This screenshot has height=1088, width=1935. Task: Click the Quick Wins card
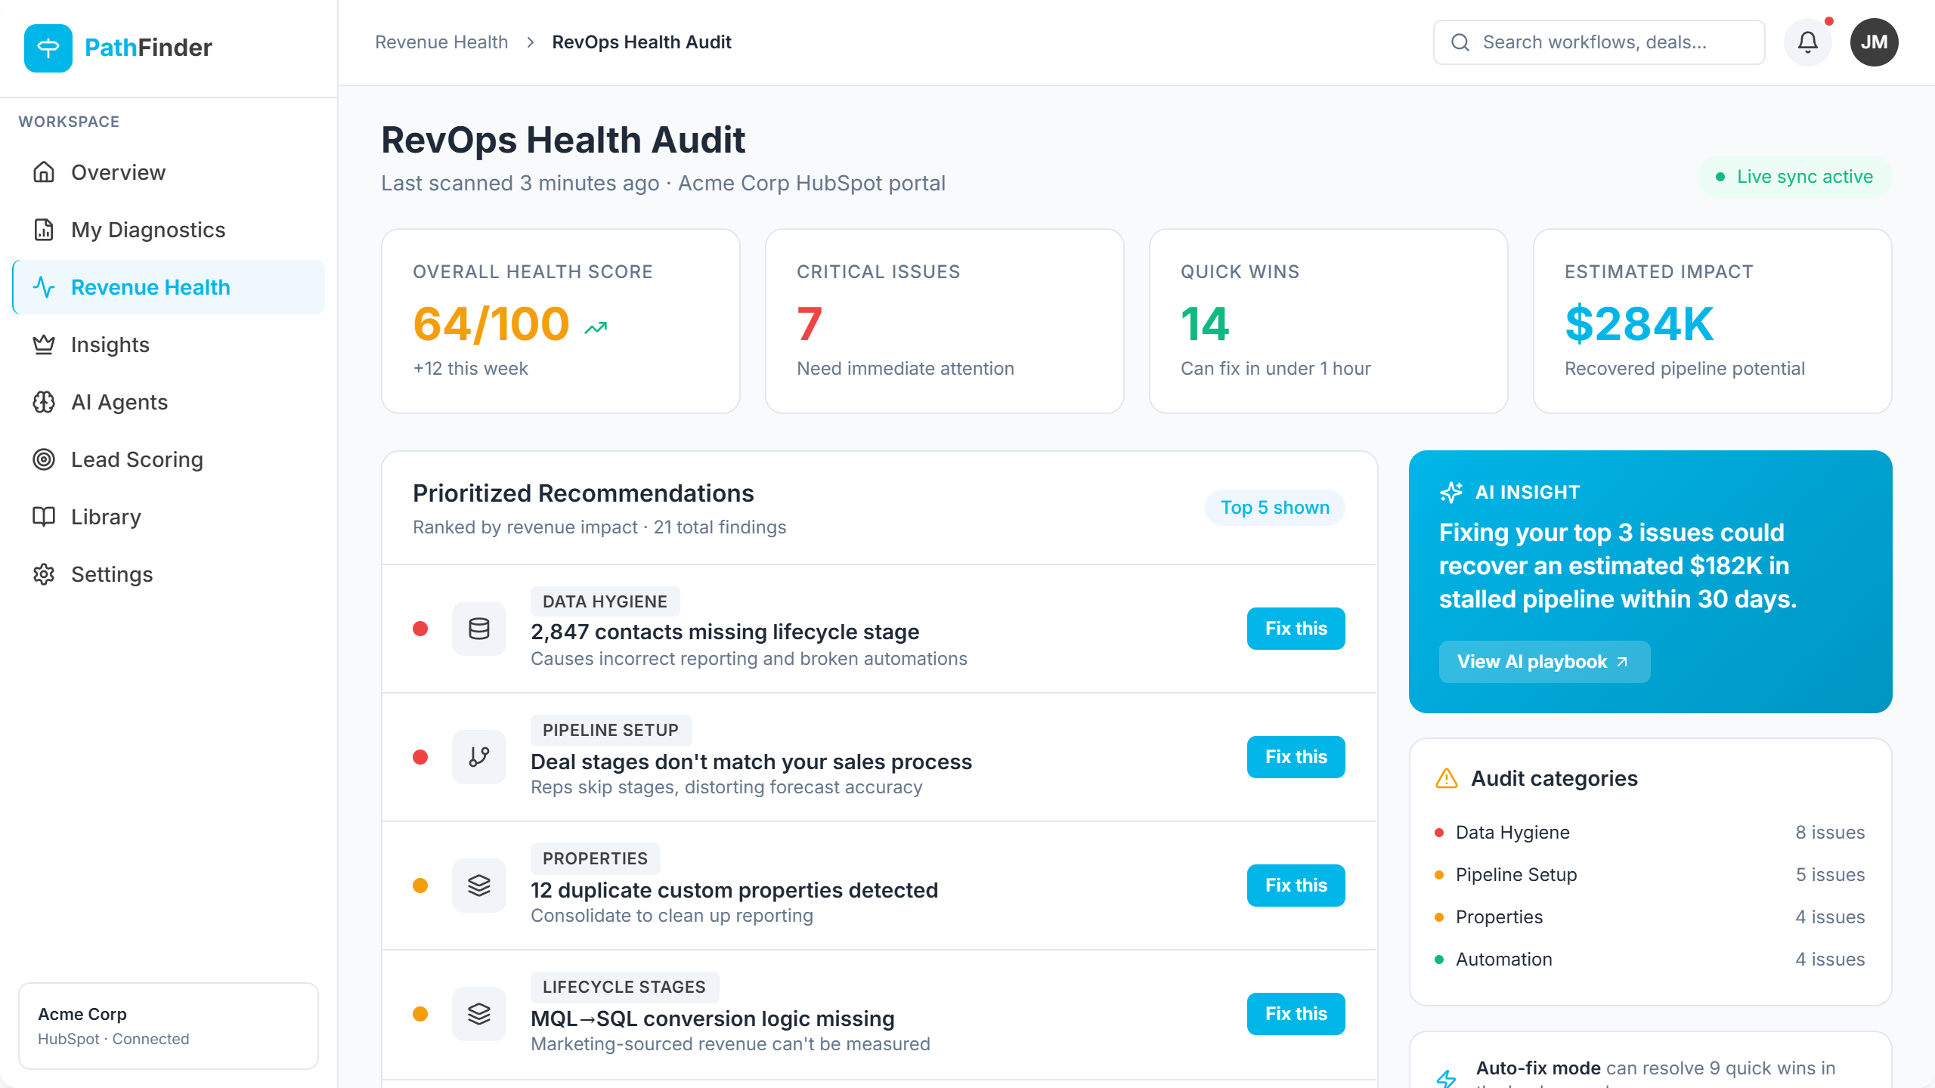(1328, 321)
